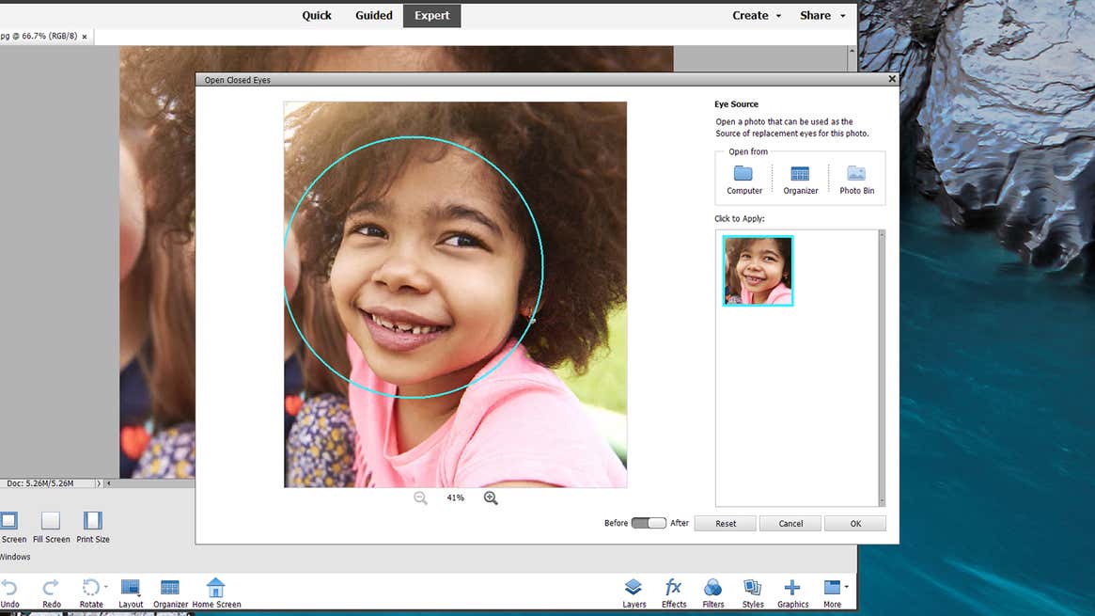
Task: Open the Rotate direction dropdown arrow
Action: coord(106,587)
